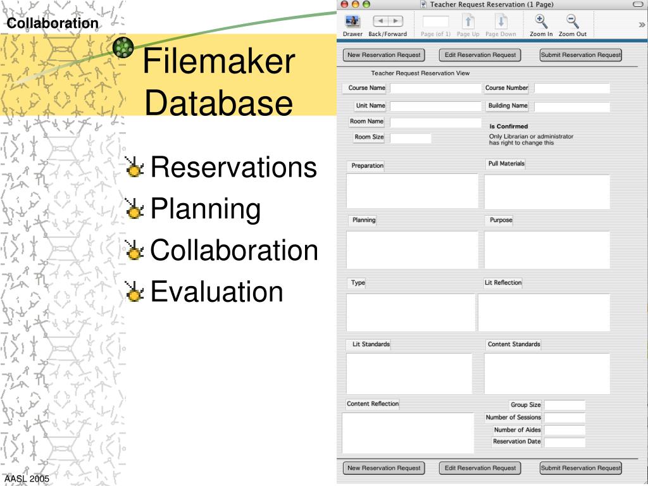Click the Building Name input field
Image resolution: width=648 pixels, height=486 pixels.
572,106
